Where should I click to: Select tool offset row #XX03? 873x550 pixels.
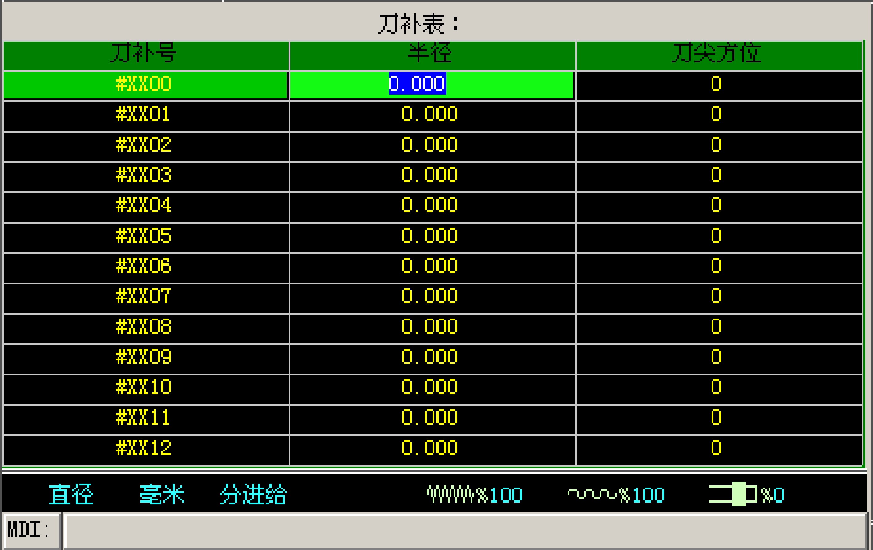(x=146, y=177)
